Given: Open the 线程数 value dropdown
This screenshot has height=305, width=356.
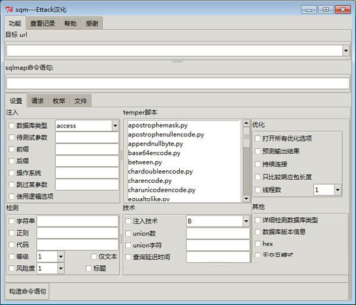Looking at the screenshot, I should point(338,190).
